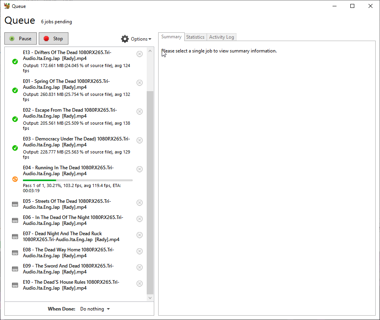Viewport: 380px width, 320px height.
Task: Click the waiting film icon for E06
Action: [x=15, y=221]
